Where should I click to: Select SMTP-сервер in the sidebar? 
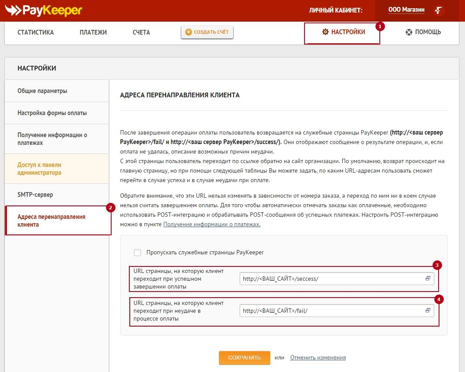35,195
